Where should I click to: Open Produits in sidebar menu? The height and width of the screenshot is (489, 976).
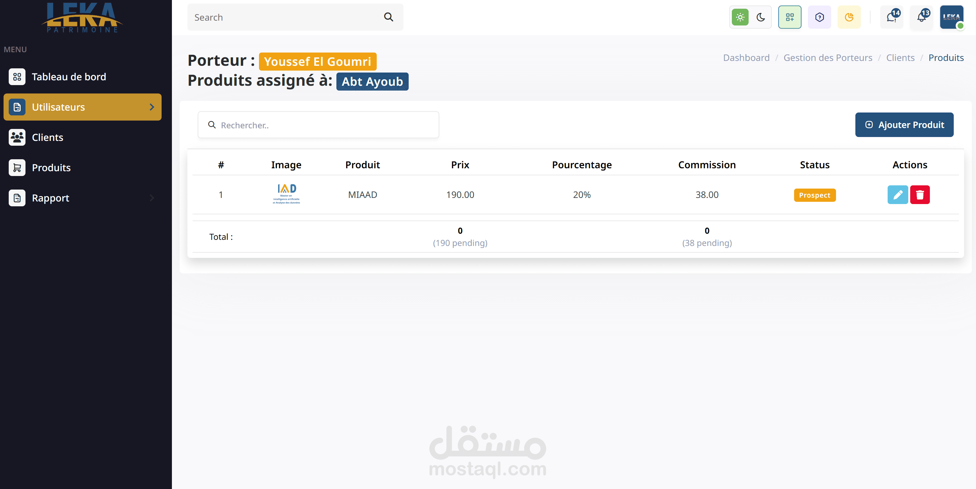point(51,168)
